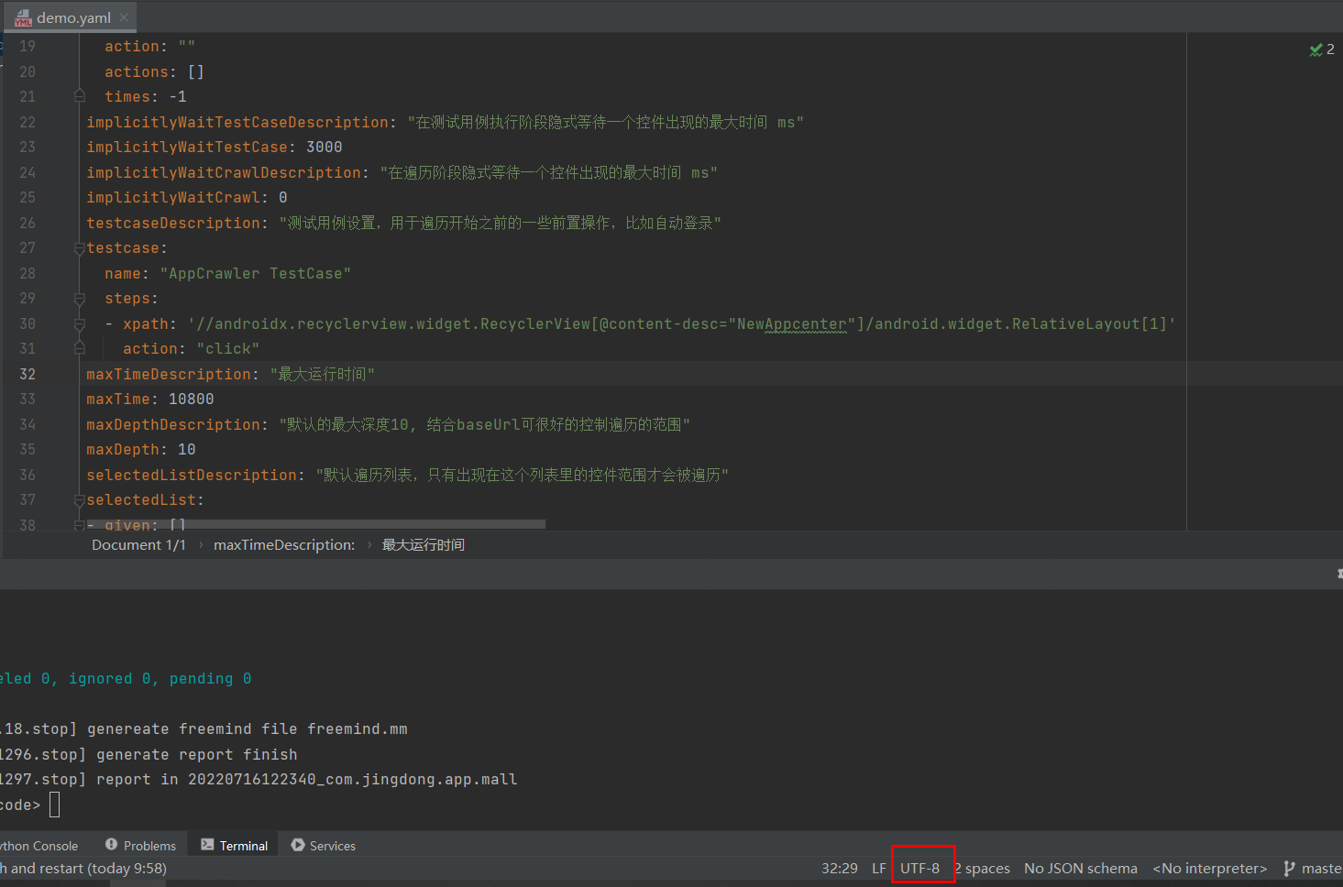Click caret position 32:29 in status bar
1343x887 pixels.
(x=840, y=869)
